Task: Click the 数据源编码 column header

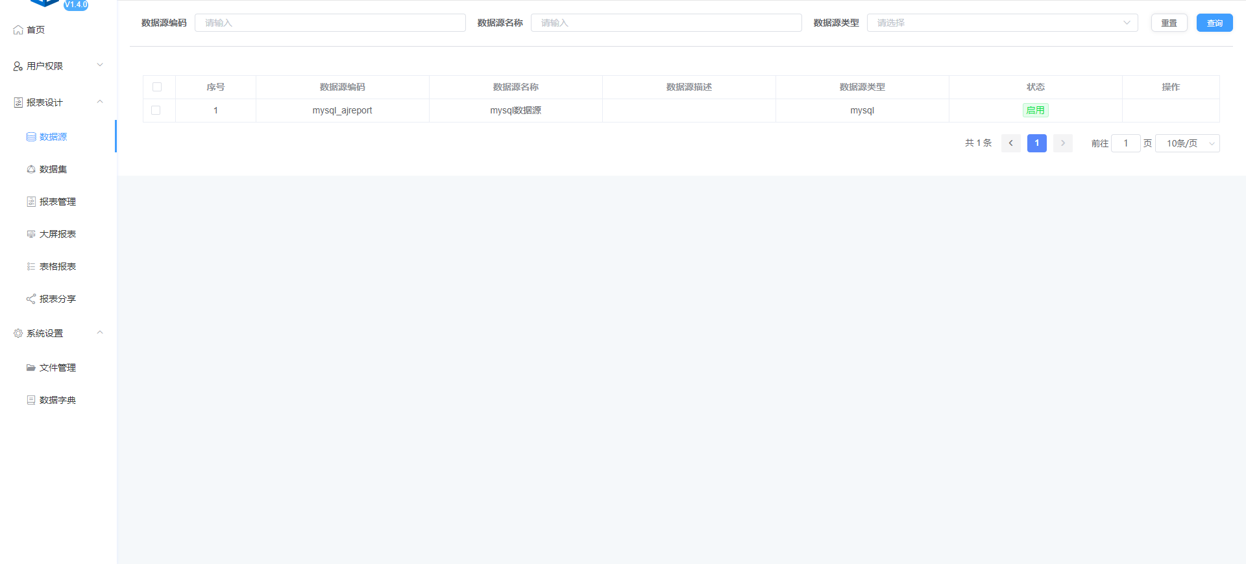Action: coord(343,87)
